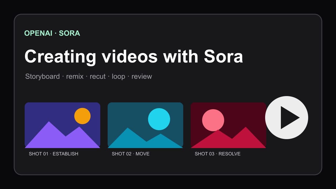Click the large round play button
Viewport: 336px width, 189px height.
287,118
